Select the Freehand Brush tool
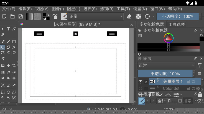 coord(3,42)
